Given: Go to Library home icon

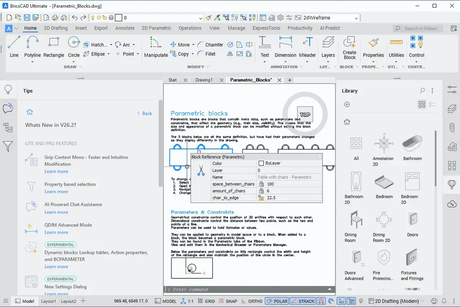Looking at the screenshot, I should [347, 122].
